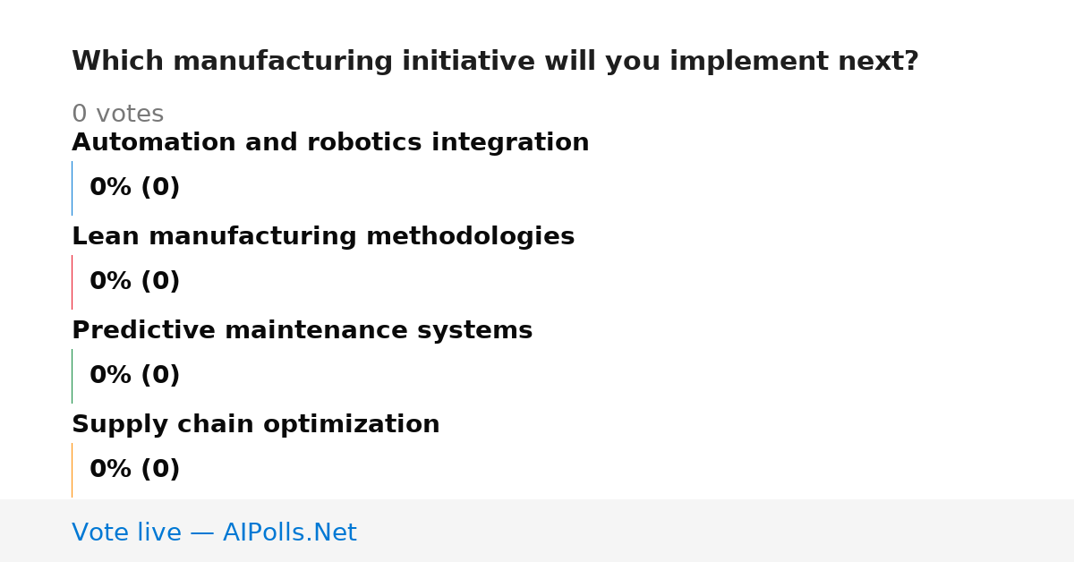The height and width of the screenshot is (562, 1074).
Task: Click the gray footer banner
Action: pos(537,531)
